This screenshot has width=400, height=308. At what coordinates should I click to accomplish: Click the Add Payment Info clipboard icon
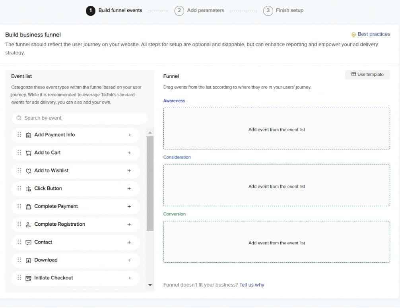[x=28, y=135]
